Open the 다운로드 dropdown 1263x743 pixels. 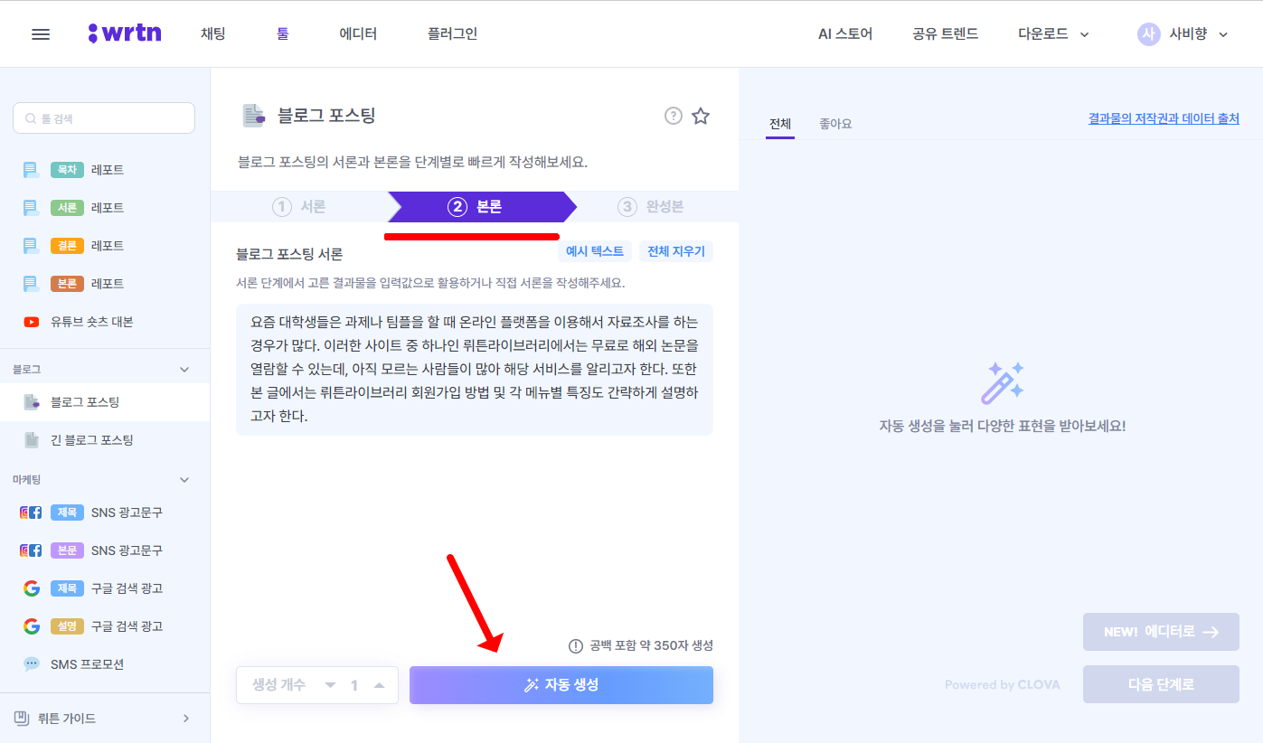click(1051, 33)
